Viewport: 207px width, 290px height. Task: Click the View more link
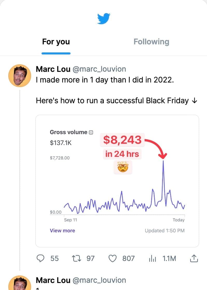tap(62, 231)
